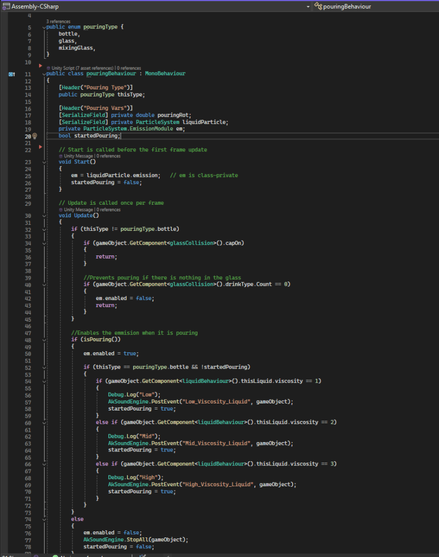Collapse the Start() method
This screenshot has width=439, height=557.
coord(44,162)
